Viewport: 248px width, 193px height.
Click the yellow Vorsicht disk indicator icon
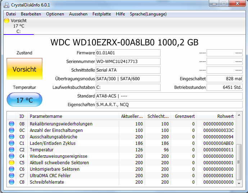pyautogui.click(x=6, y=21)
